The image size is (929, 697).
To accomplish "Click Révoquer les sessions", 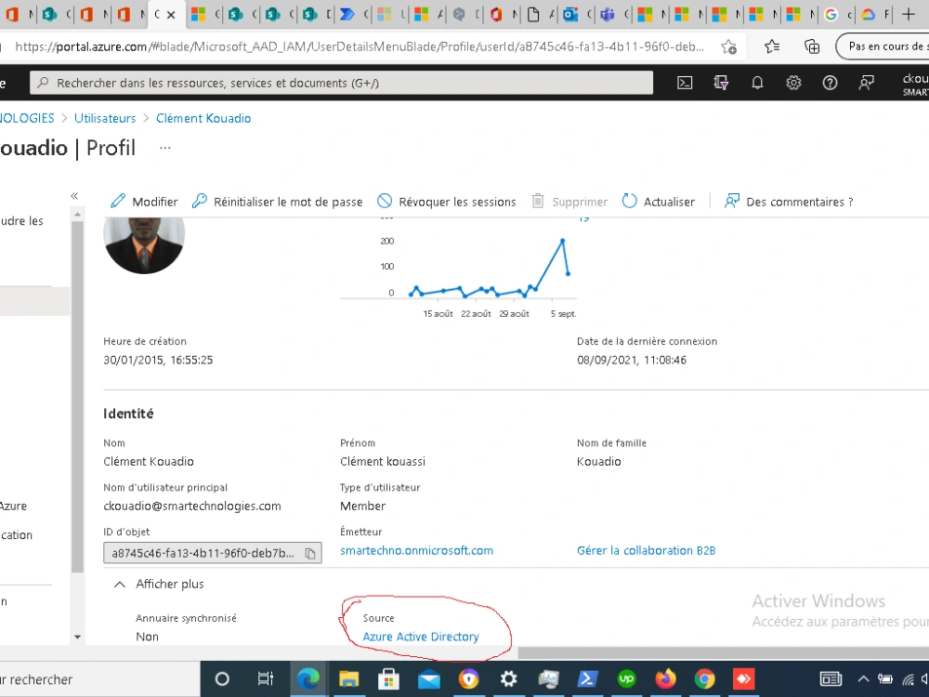I will 447,202.
